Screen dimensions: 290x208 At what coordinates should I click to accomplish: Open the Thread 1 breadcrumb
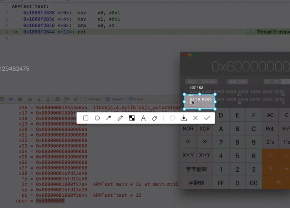[x=115, y=99]
